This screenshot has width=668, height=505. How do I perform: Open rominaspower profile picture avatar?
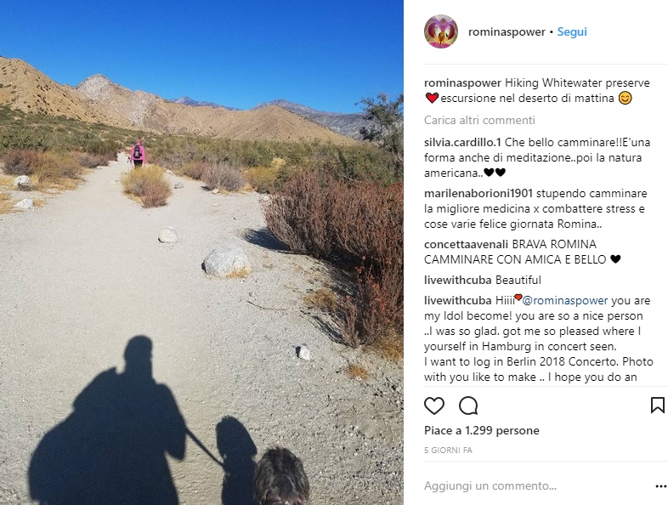pyautogui.click(x=441, y=31)
